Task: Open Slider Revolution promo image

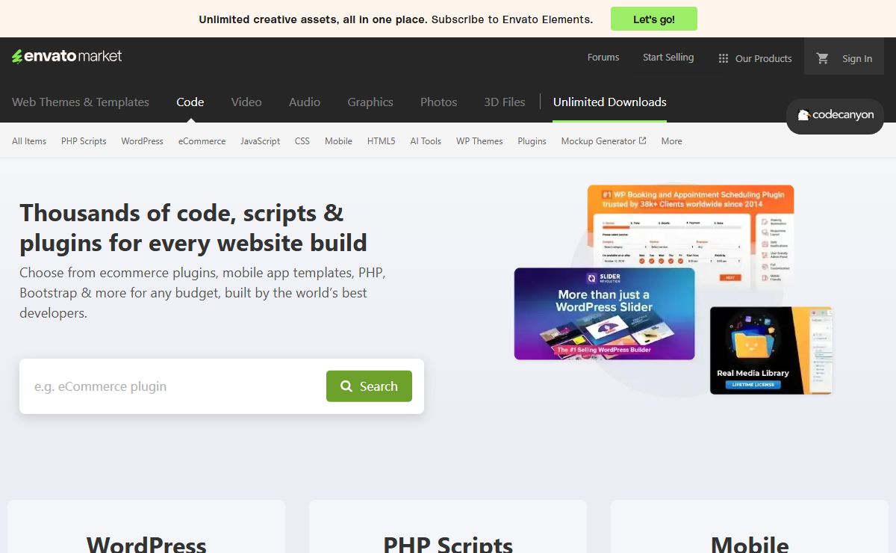Action: point(604,314)
